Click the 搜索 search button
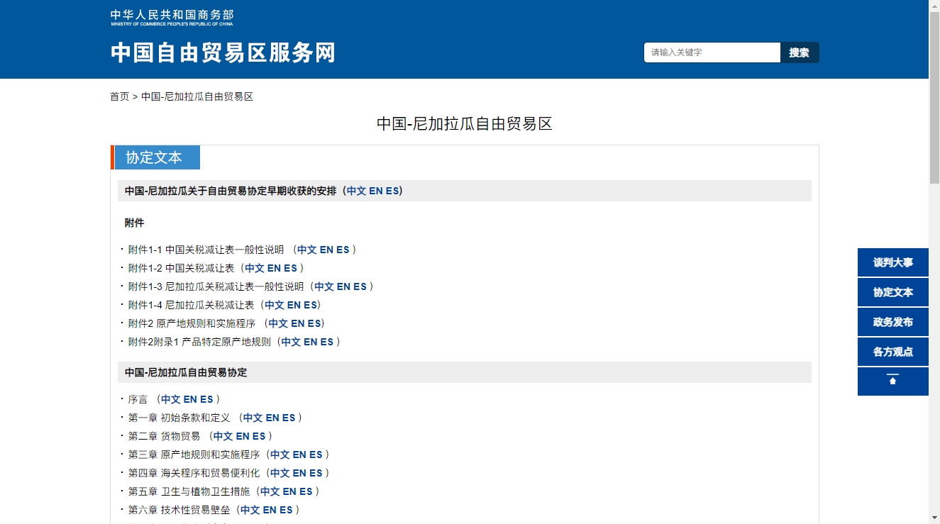This screenshot has height=524, width=940. click(x=800, y=52)
